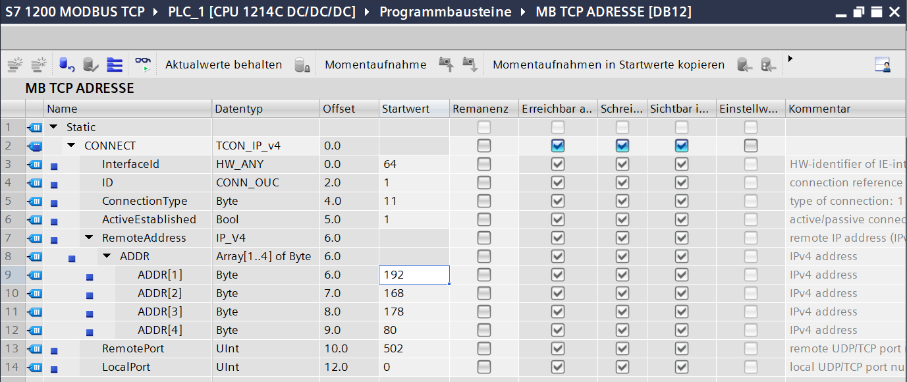
Task: Select the Startwert cell with value 178
Action: click(x=414, y=312)
